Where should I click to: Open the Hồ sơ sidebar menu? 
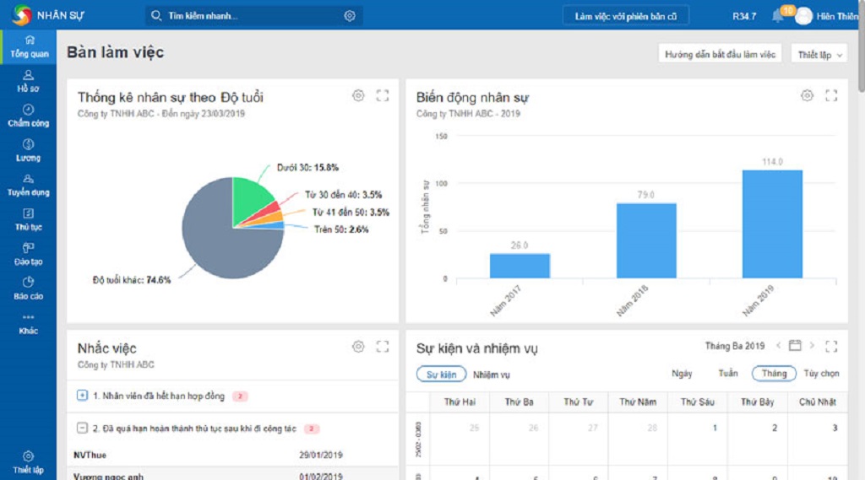coord(28,81)
